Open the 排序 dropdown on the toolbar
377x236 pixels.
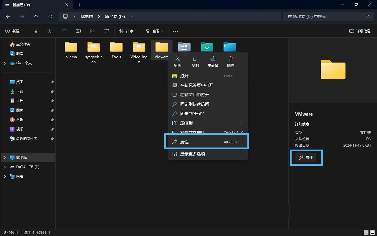pos(128,31)
